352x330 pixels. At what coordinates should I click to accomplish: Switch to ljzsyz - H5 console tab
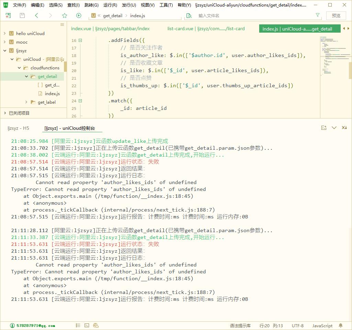[18, 128]
